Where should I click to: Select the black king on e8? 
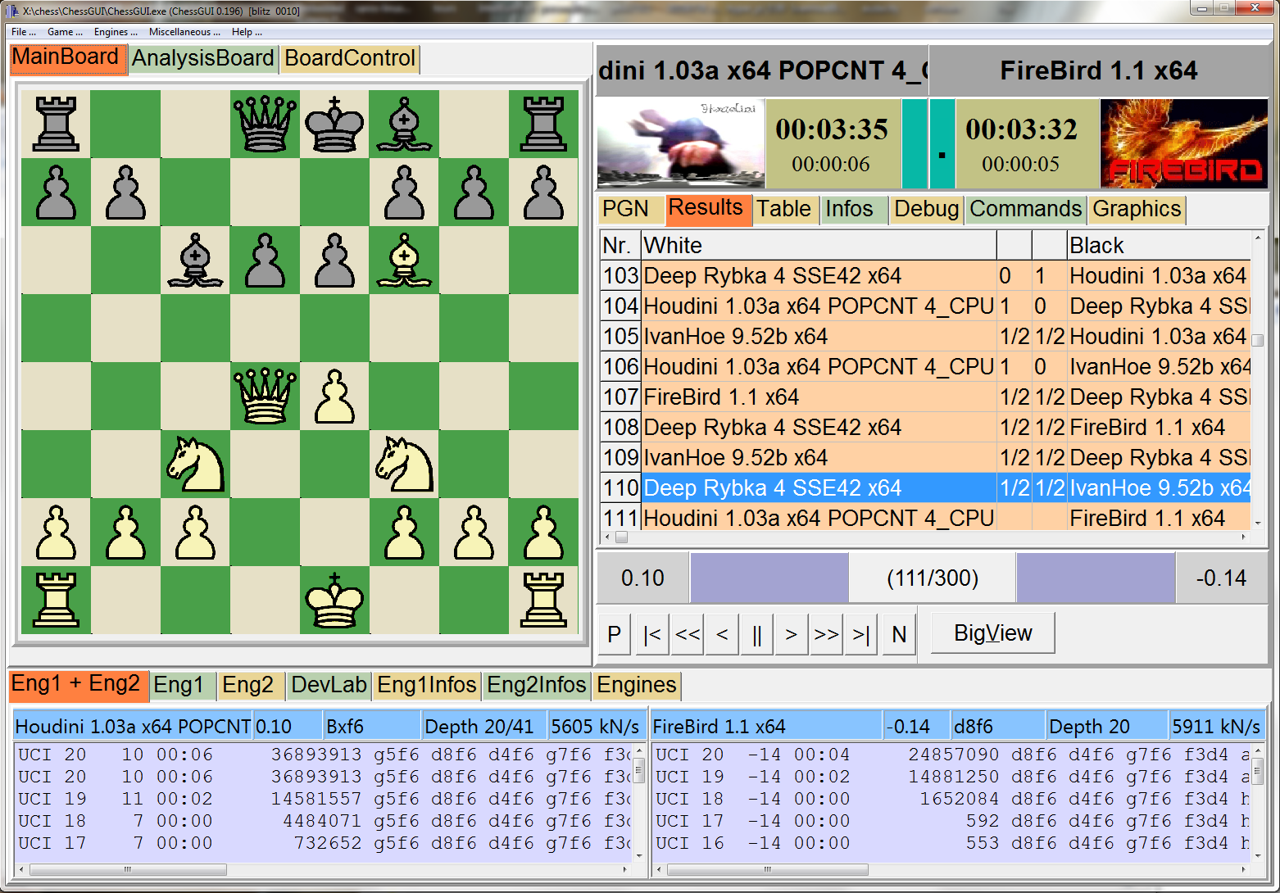point(334,124)
